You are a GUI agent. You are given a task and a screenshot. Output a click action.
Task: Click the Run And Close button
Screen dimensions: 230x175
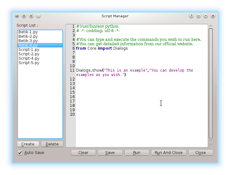[169, 153]
